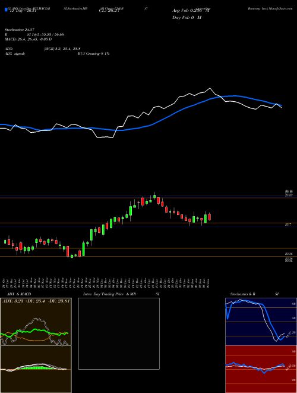The image size is (297, 393).
Task: Click the 'Intra Day Trading Price & MR' heading
Action: click(109, 294)
